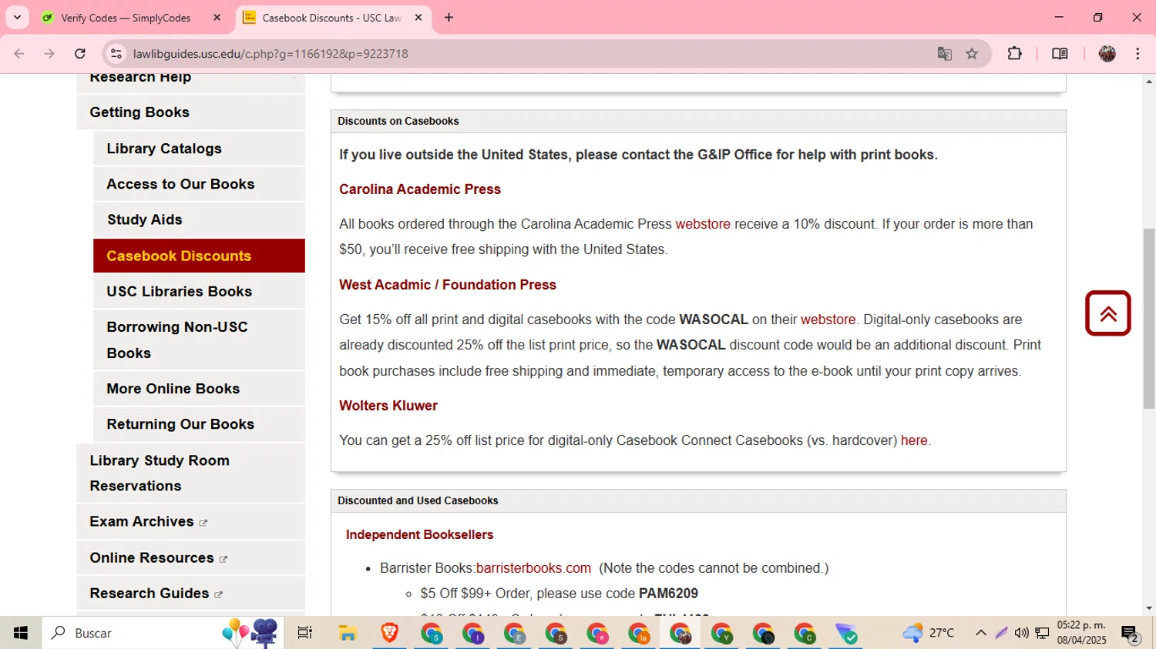Click the translate page icon

944,54
